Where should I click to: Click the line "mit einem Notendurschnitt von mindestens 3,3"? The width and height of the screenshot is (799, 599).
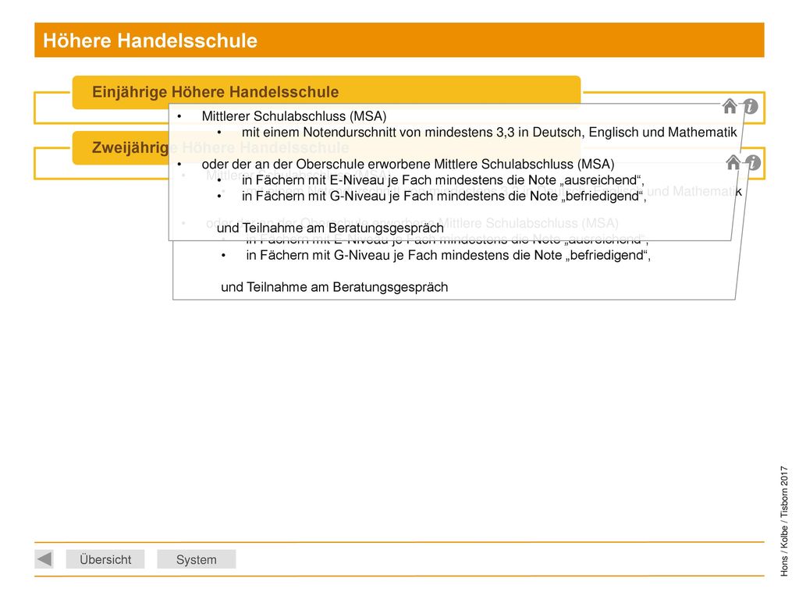378,133
